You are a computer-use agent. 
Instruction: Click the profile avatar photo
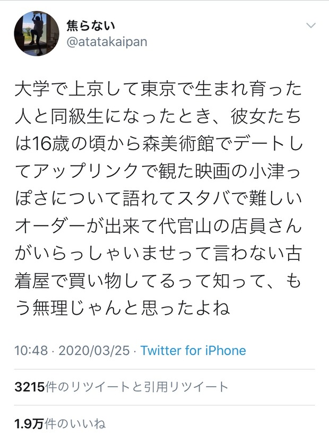tap(36, 33)
